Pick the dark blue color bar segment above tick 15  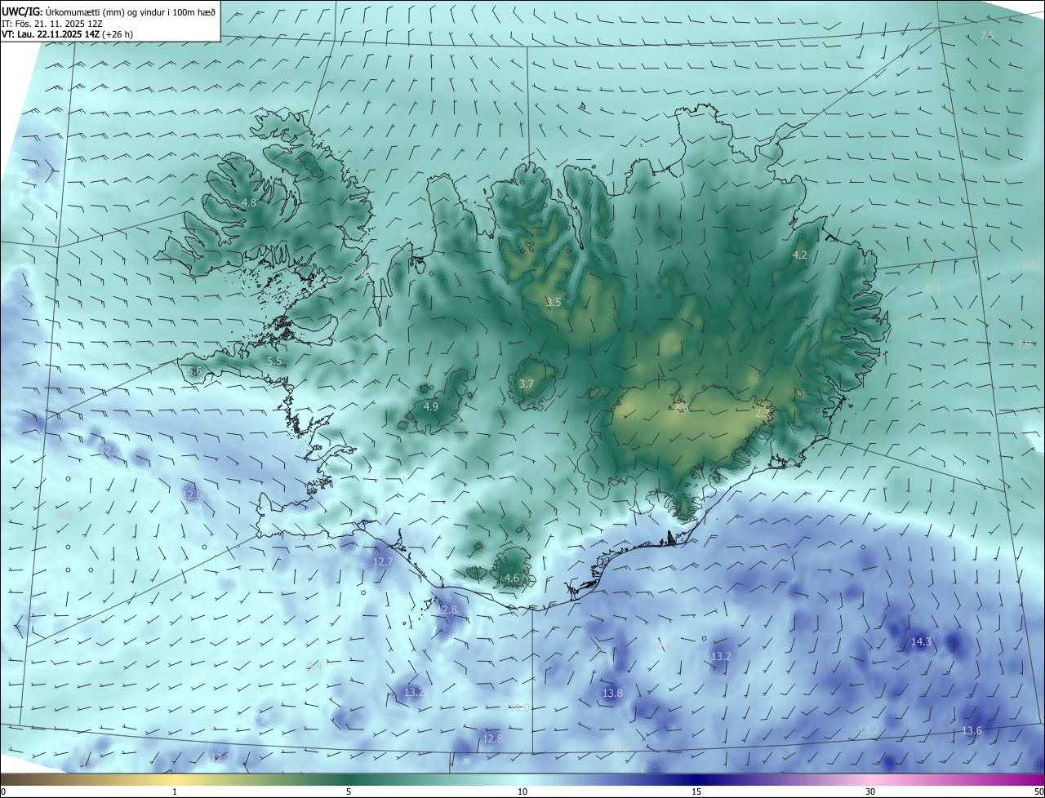[x=696, y=779]
